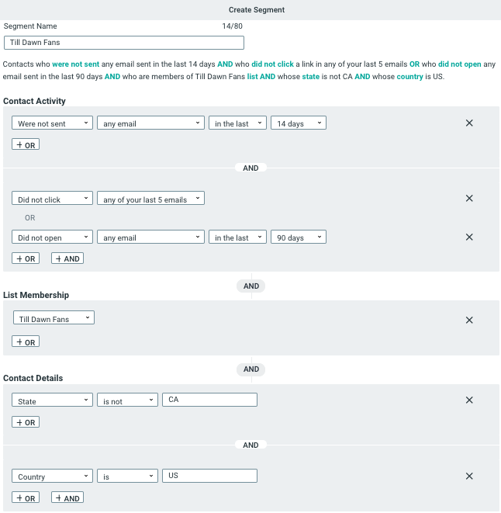
Task: Open the Till Dawn Fans list dropdown
Action: coord(54,318)
